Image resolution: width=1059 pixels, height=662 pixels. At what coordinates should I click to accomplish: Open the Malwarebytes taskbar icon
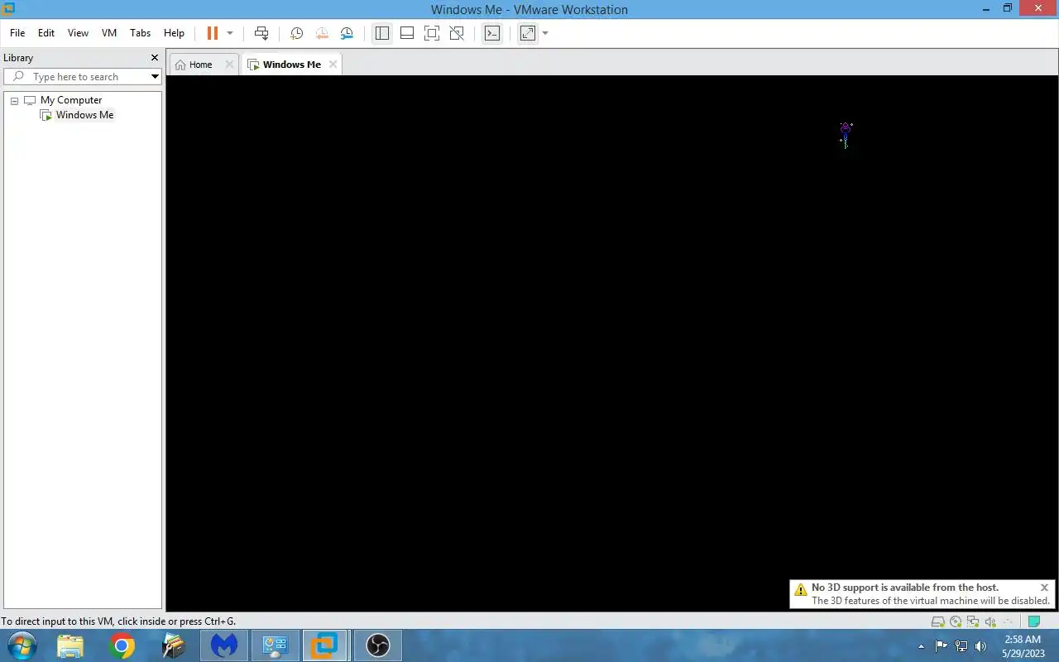223,645
